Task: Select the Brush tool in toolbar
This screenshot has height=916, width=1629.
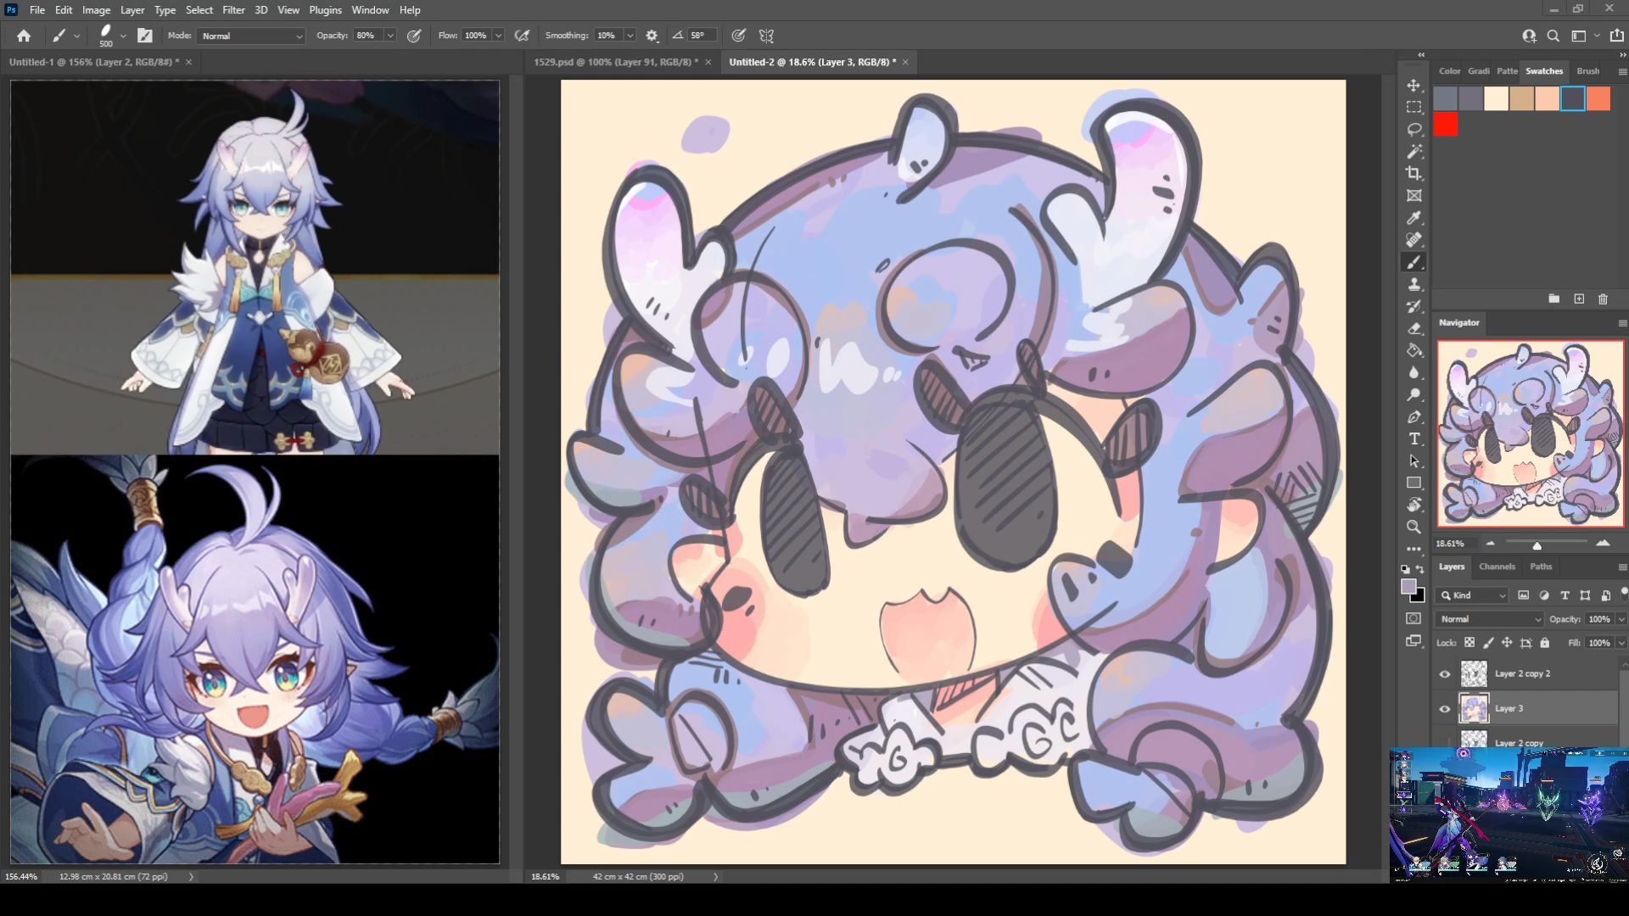Action: [x=1413, y=262]
